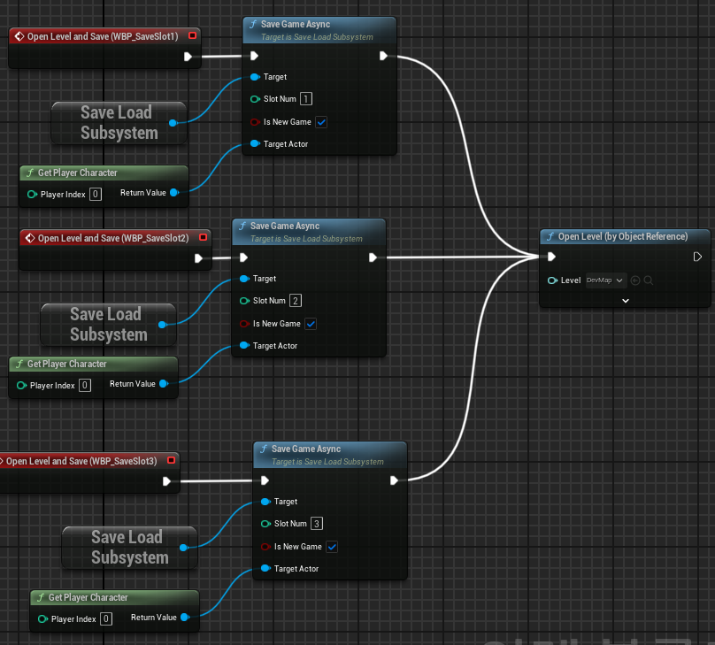Screen dimensions: 715x645
Task: Open the Level DevMap dropdown
Action: tap(605, 280)
